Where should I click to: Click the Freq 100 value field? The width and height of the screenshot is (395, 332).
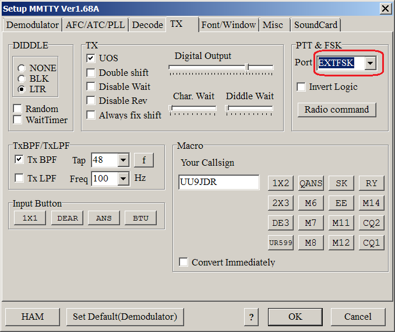coord(104,179)
